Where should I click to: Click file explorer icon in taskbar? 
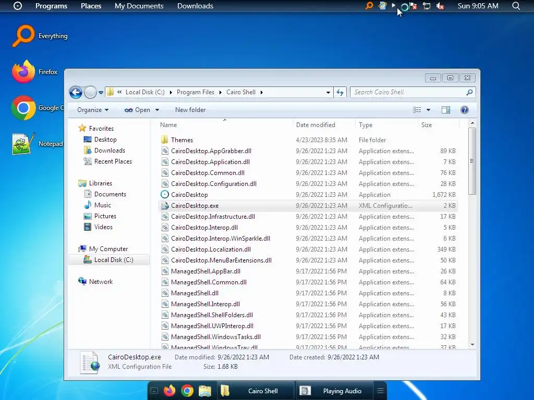point(205,391)
